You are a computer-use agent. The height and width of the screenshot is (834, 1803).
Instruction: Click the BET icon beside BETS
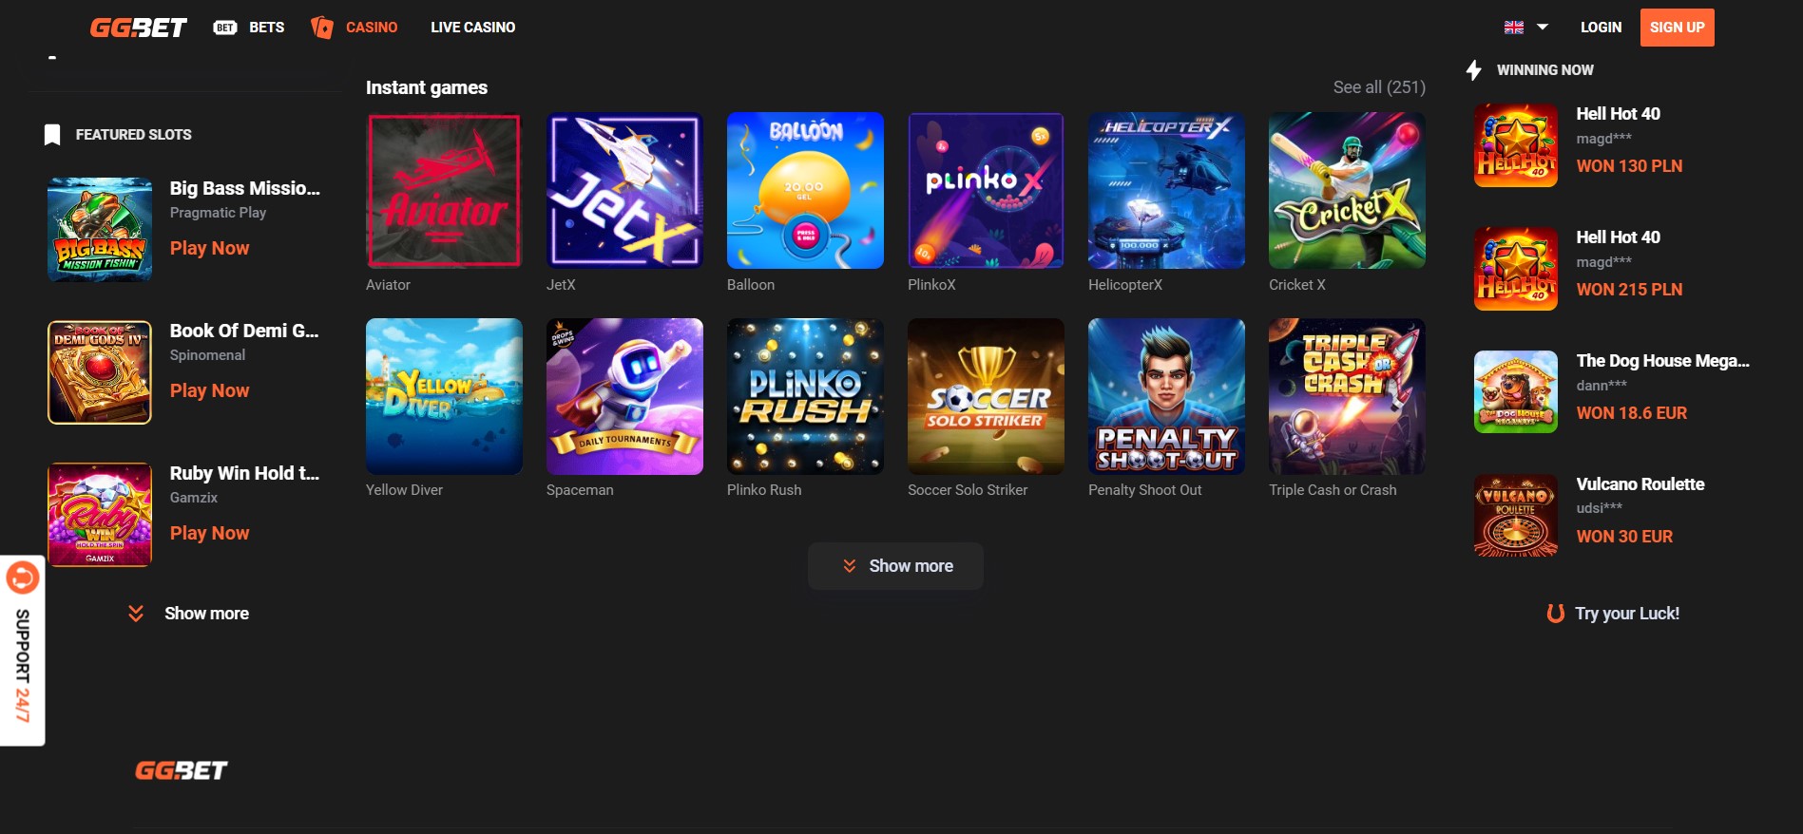[225, 28]
